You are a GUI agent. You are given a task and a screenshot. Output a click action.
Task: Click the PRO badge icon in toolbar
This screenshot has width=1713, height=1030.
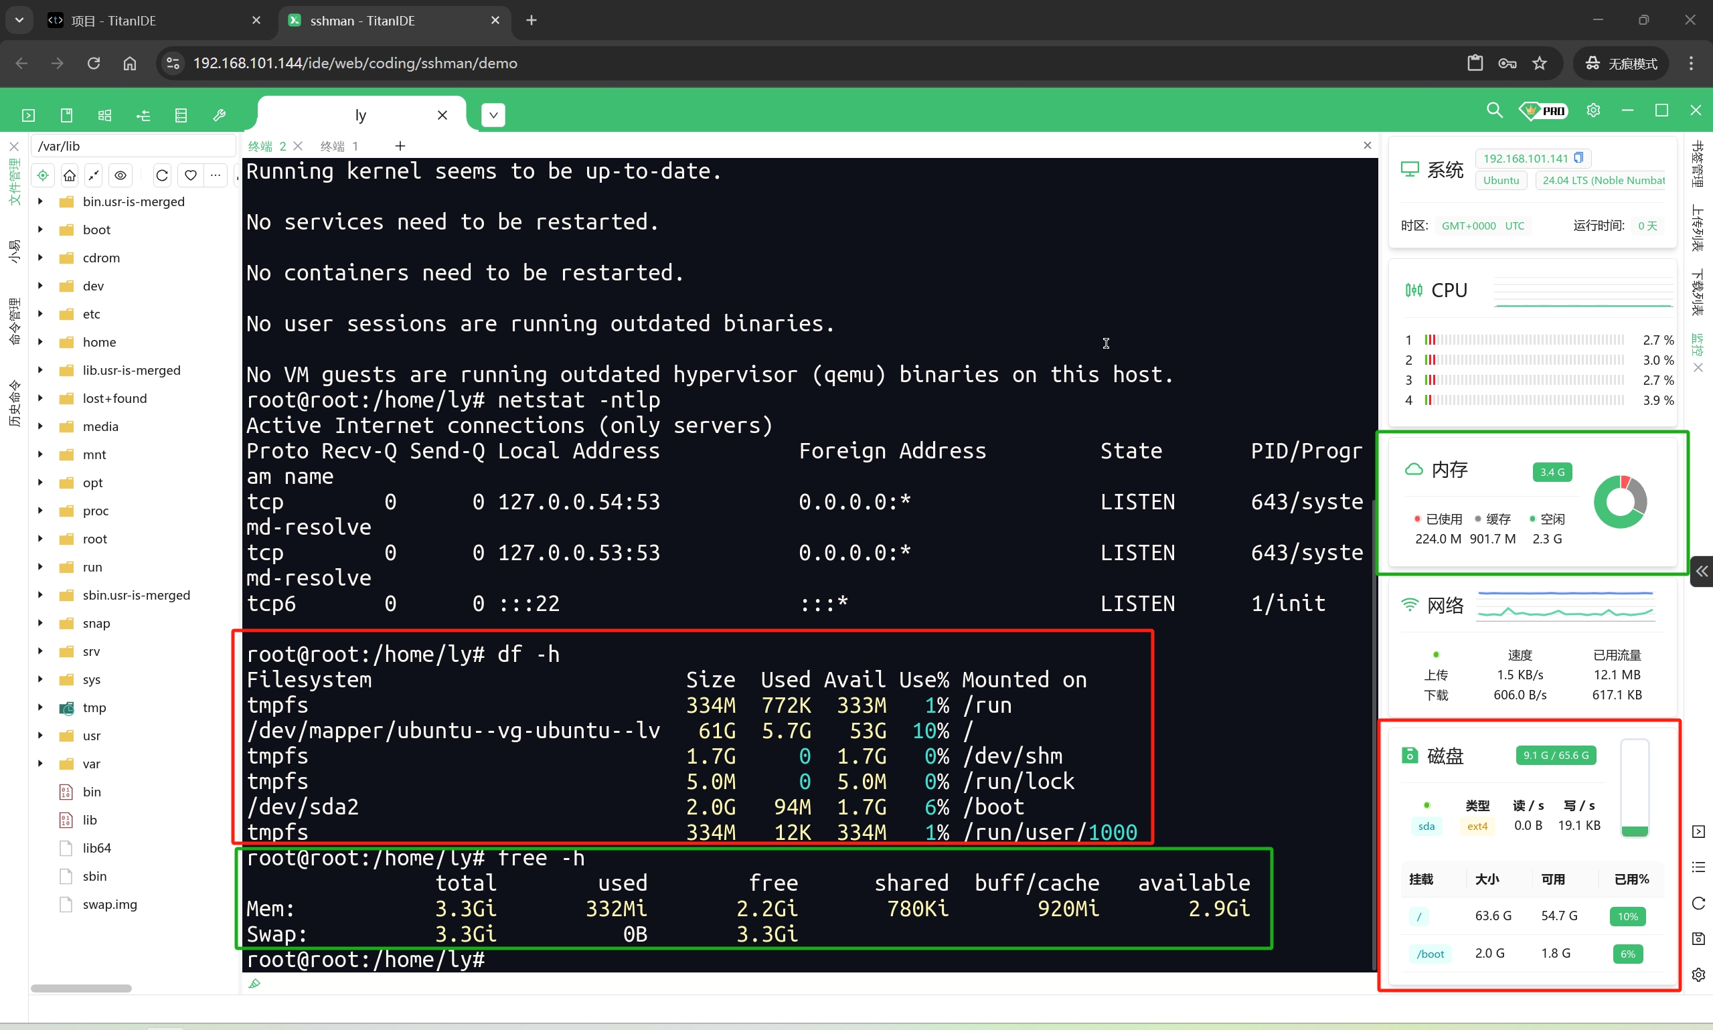(x=1546, y=111)
